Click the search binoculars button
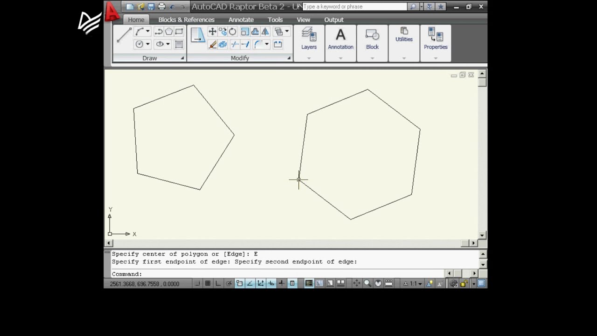The width and height of the screenshot is (597, 336). pos(413,7)
